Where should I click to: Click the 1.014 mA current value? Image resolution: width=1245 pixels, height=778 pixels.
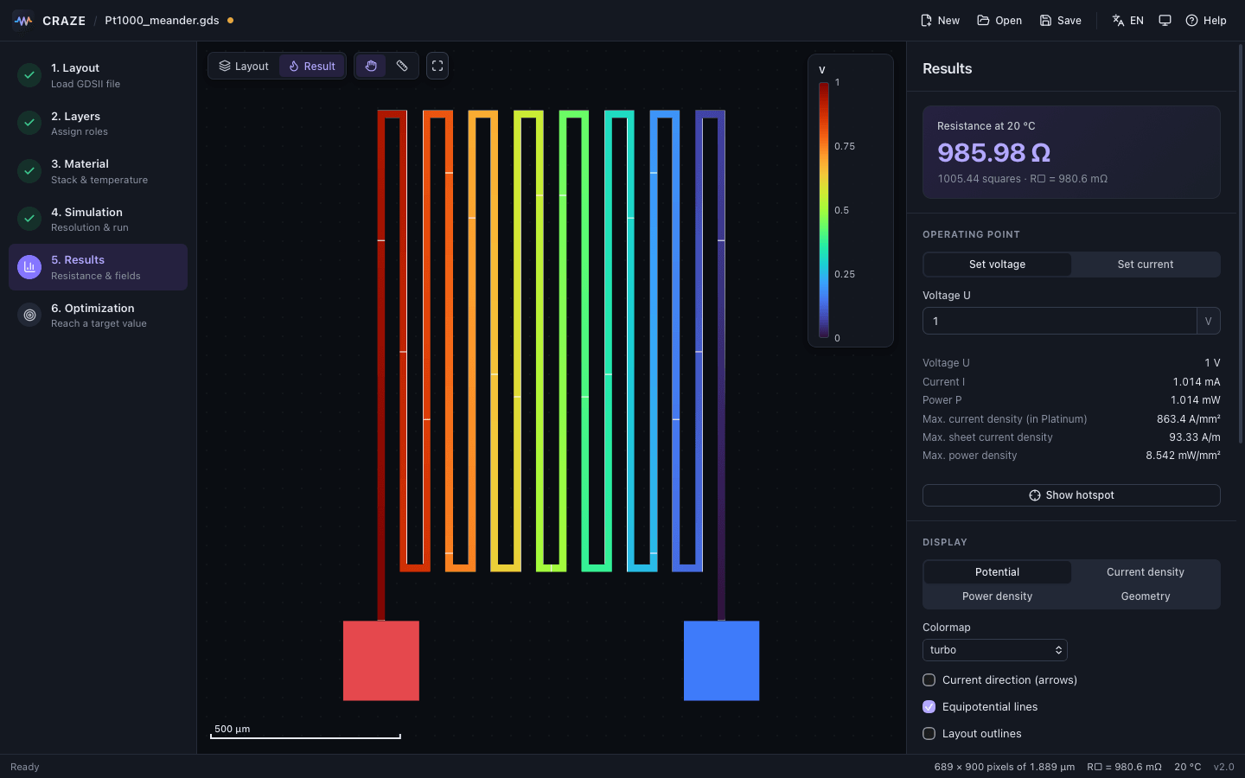pos(1197,382)
